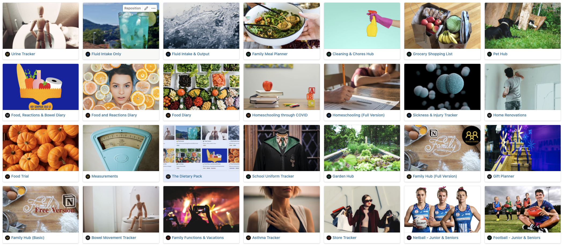Click the page icon beside Gift Planner
This screenshot has width=565, height=247.
click(490, 176)
